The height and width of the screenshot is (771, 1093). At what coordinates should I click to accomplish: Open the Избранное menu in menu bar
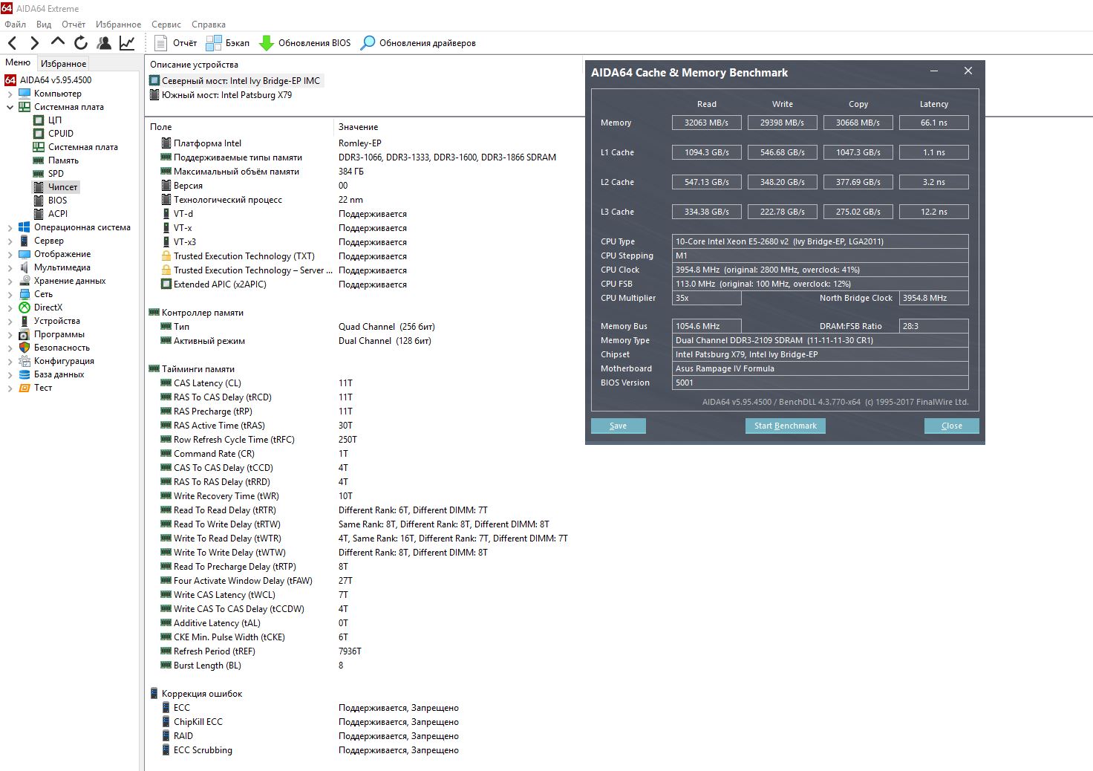tap(118, 25)
